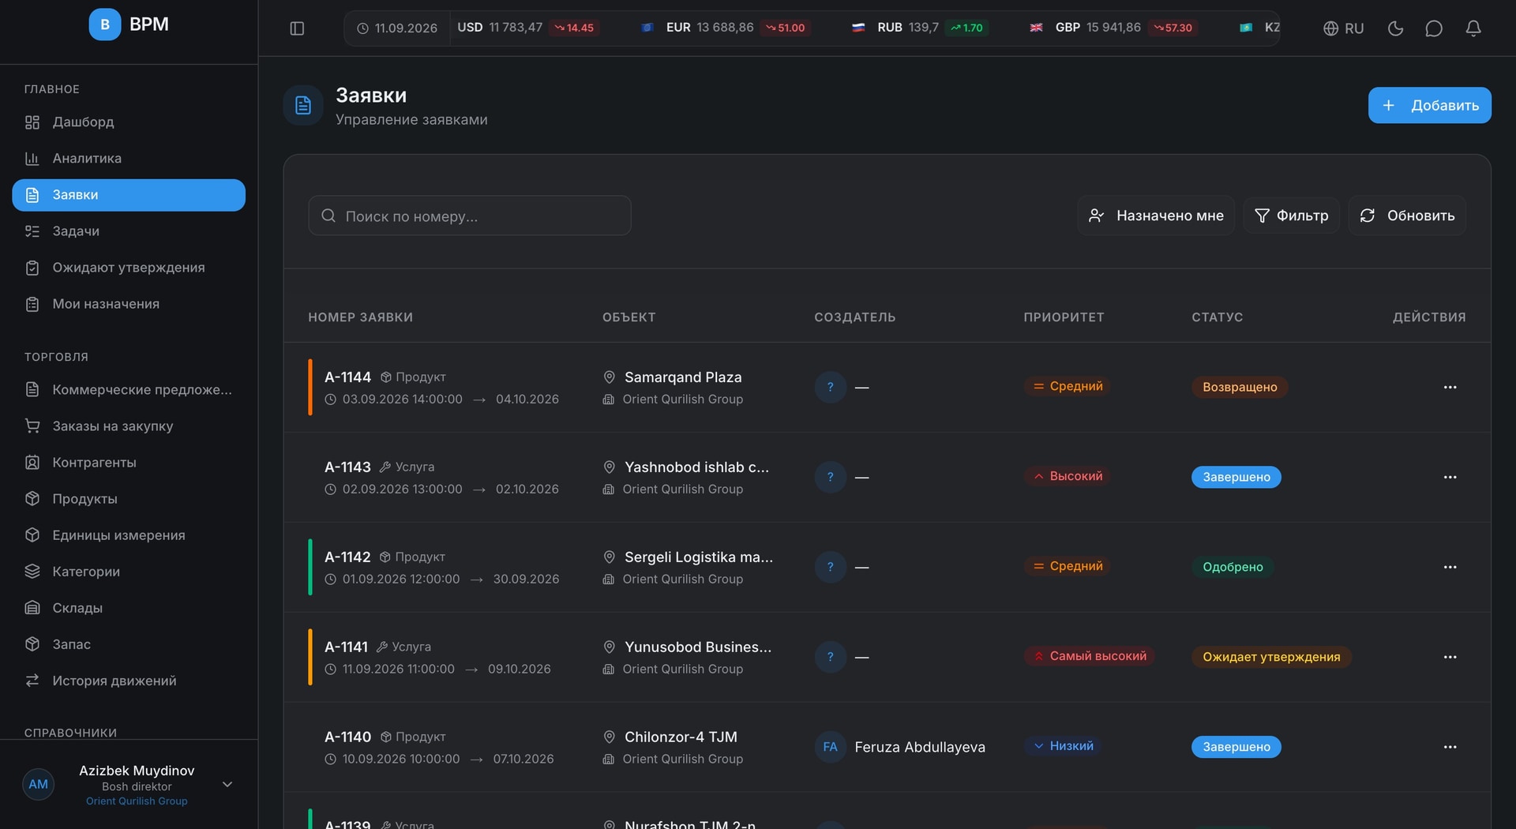Open actions menu for request A-1143

click(x=1450, y=477)
